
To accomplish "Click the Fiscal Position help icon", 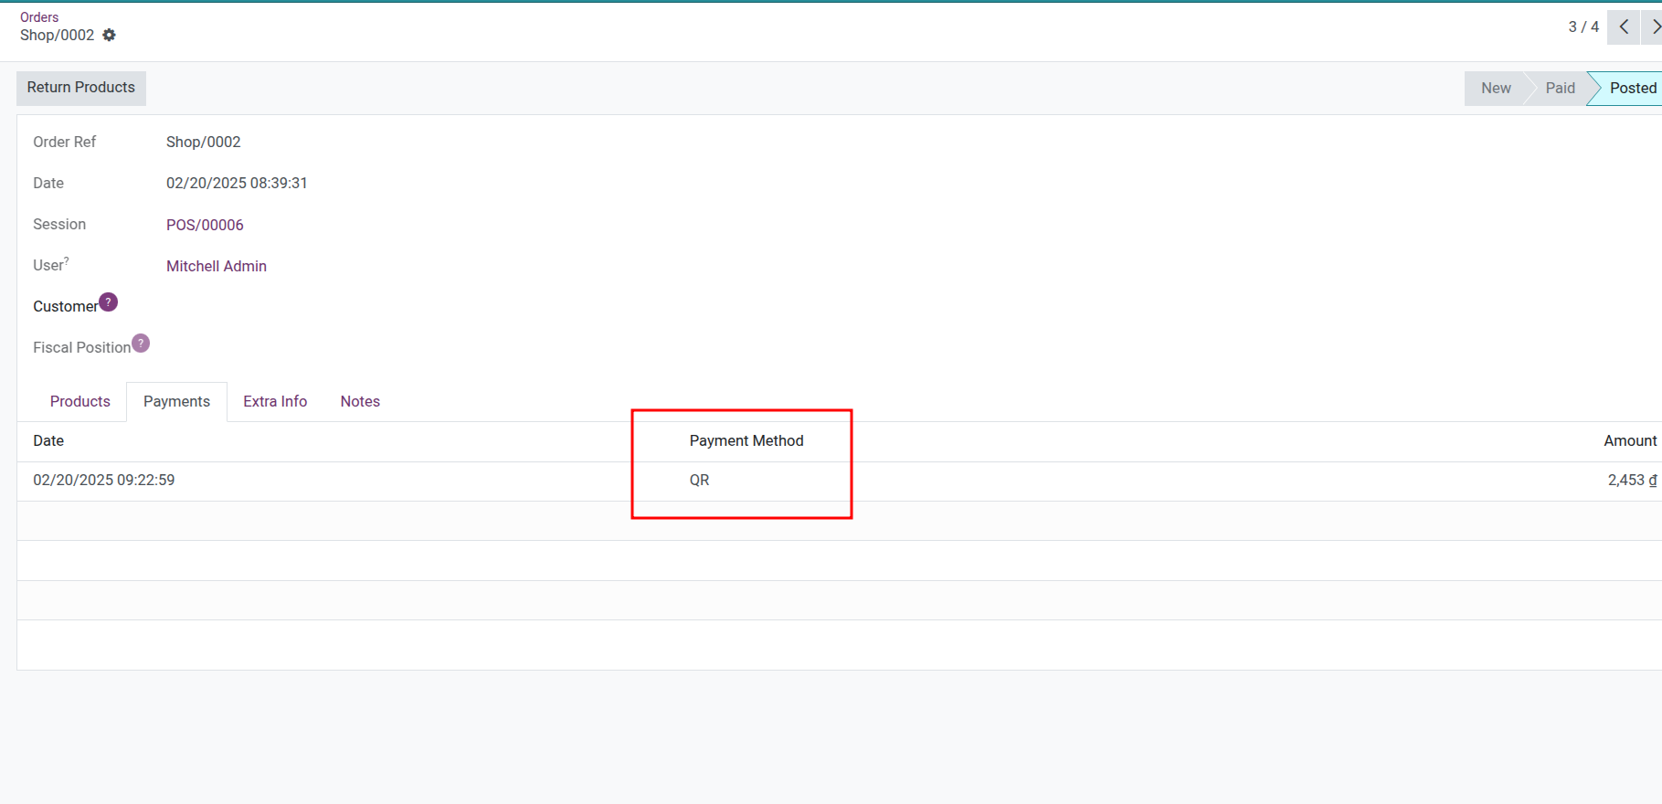I will point(141,344).
